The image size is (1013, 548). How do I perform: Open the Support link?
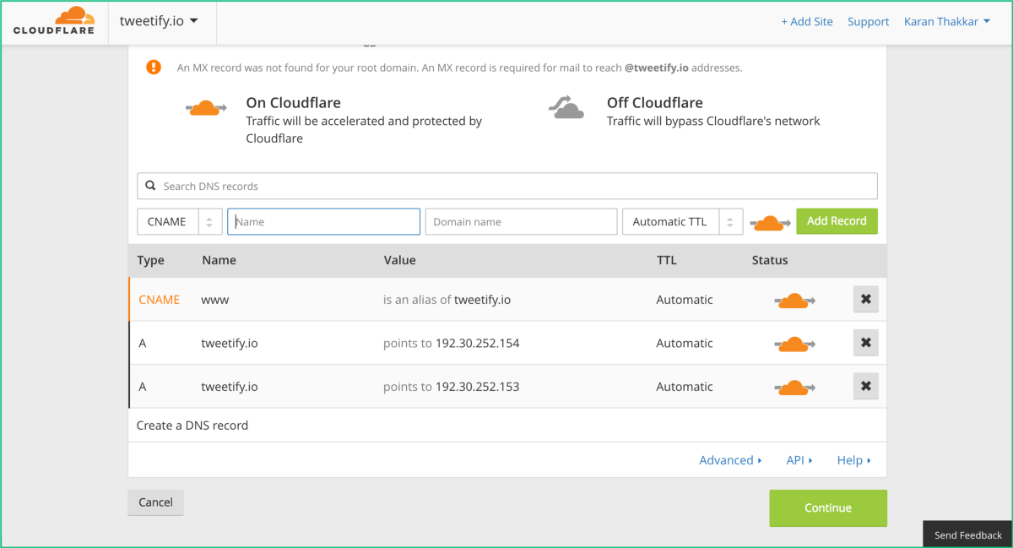pos(869,22)
